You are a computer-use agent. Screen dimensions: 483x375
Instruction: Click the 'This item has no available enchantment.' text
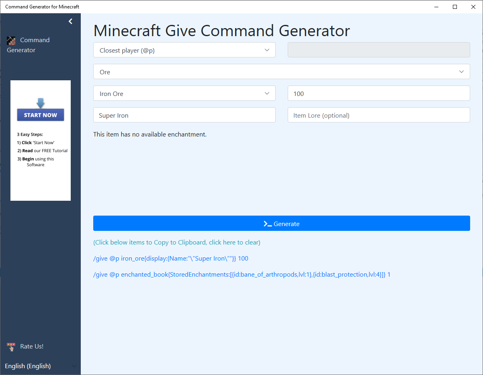(x=150, y=135)
